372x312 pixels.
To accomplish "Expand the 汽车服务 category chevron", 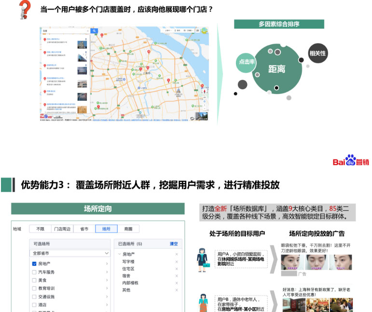I will [x=107, y=272].
